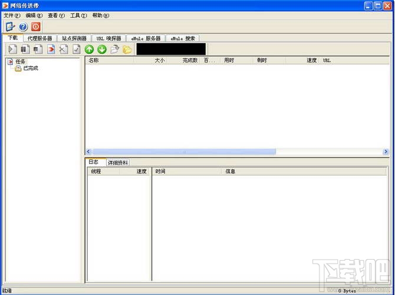Click the 百... percent column header
Image resolution: width=395 pixels, height=295 pixels.
[210, 60]
